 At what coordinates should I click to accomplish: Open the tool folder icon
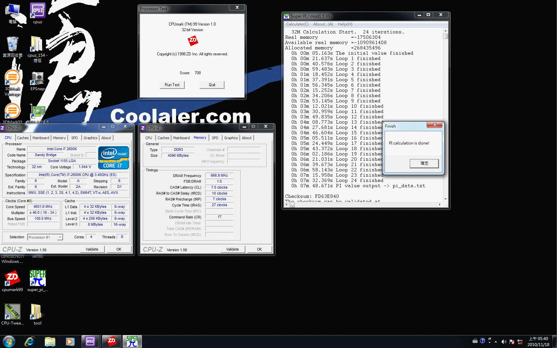(x=37, y=314)
